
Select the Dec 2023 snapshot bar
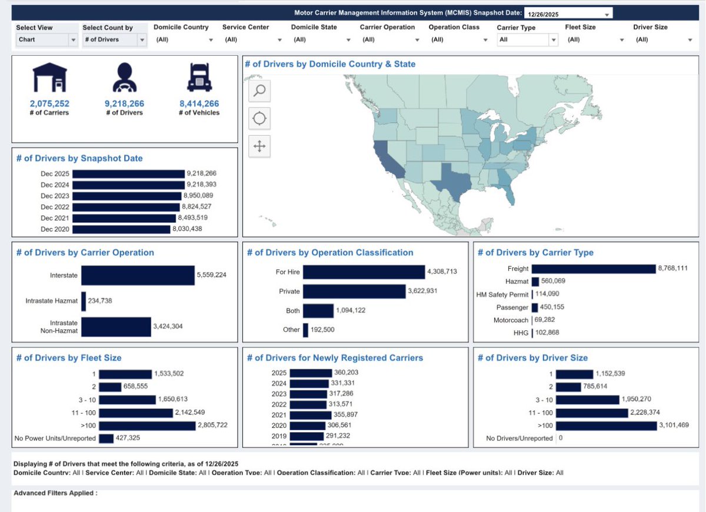tap(127, 196)
